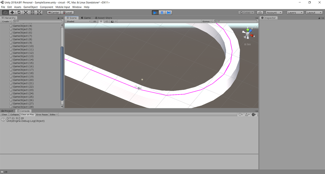
Task: Click the orientation gizmo Z axis
Action: point(251,30)
